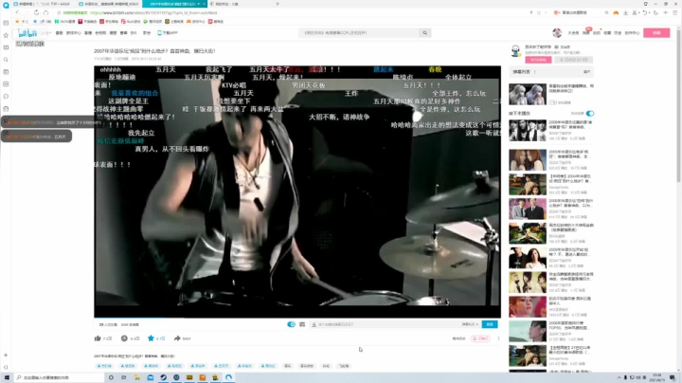This screenshot has width=682, height=383.
Task: Click the three-dot more icon below video
Action: click(x=498, y=338)
